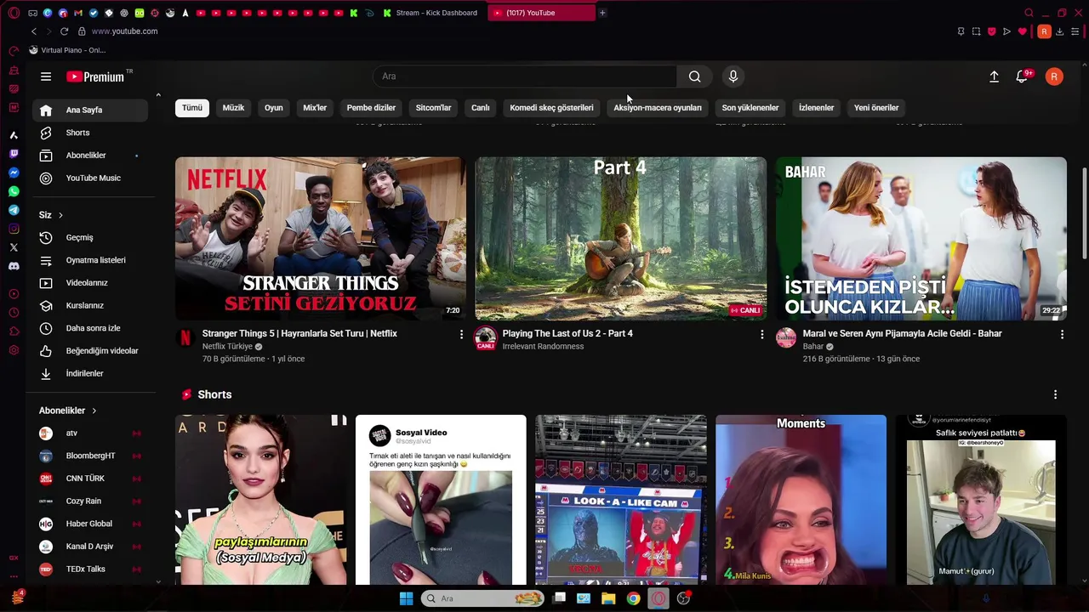Open Beğendiğim videolar list
Viewport: 1089px width, 612px height.
point(90,351)
